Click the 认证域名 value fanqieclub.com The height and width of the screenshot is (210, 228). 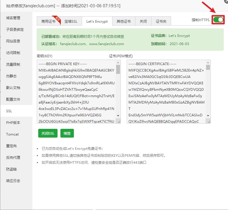click(73, 44)
